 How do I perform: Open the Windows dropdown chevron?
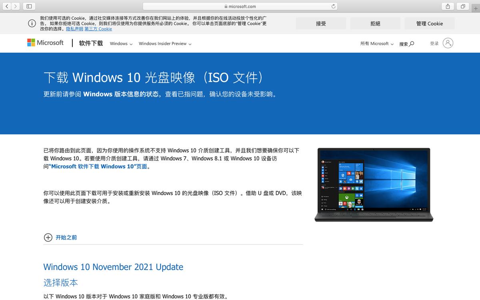click(x=130, y=44)
